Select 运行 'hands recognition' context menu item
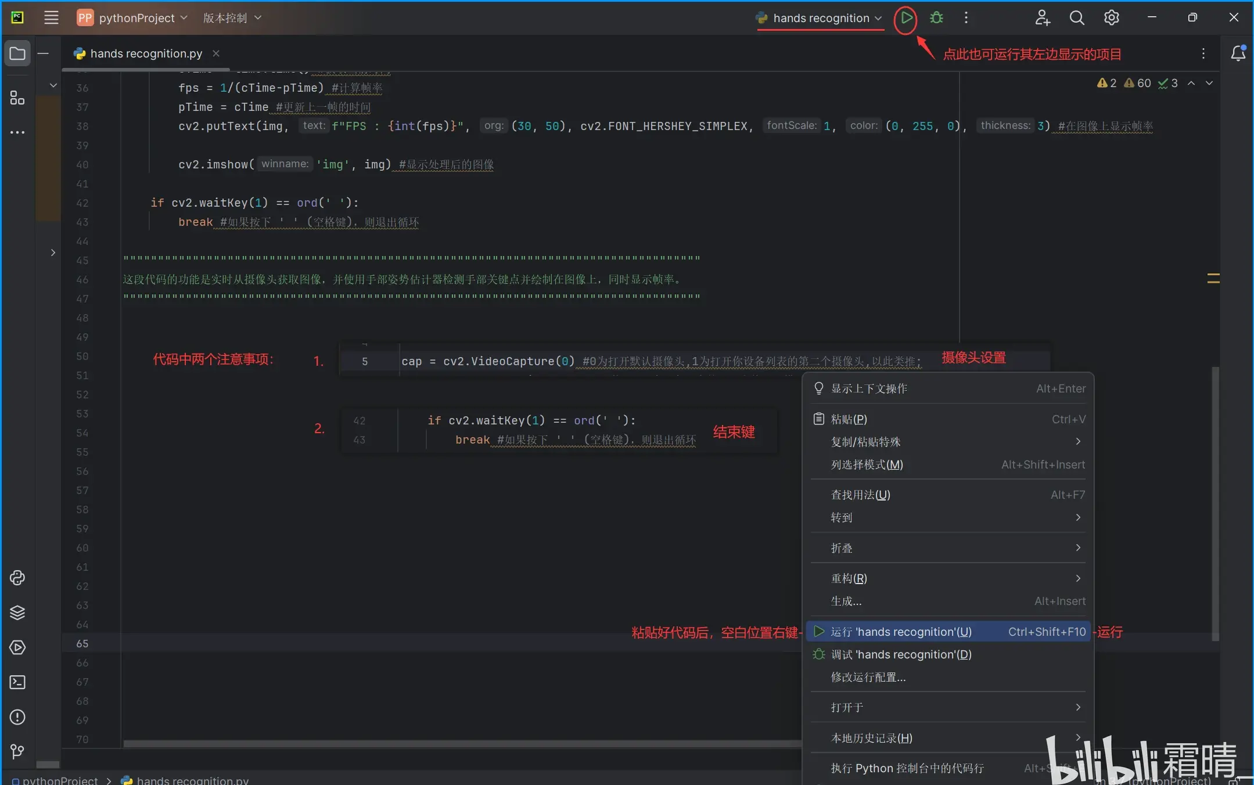The width and height of the screenshot is (1254, 785). 900,632
